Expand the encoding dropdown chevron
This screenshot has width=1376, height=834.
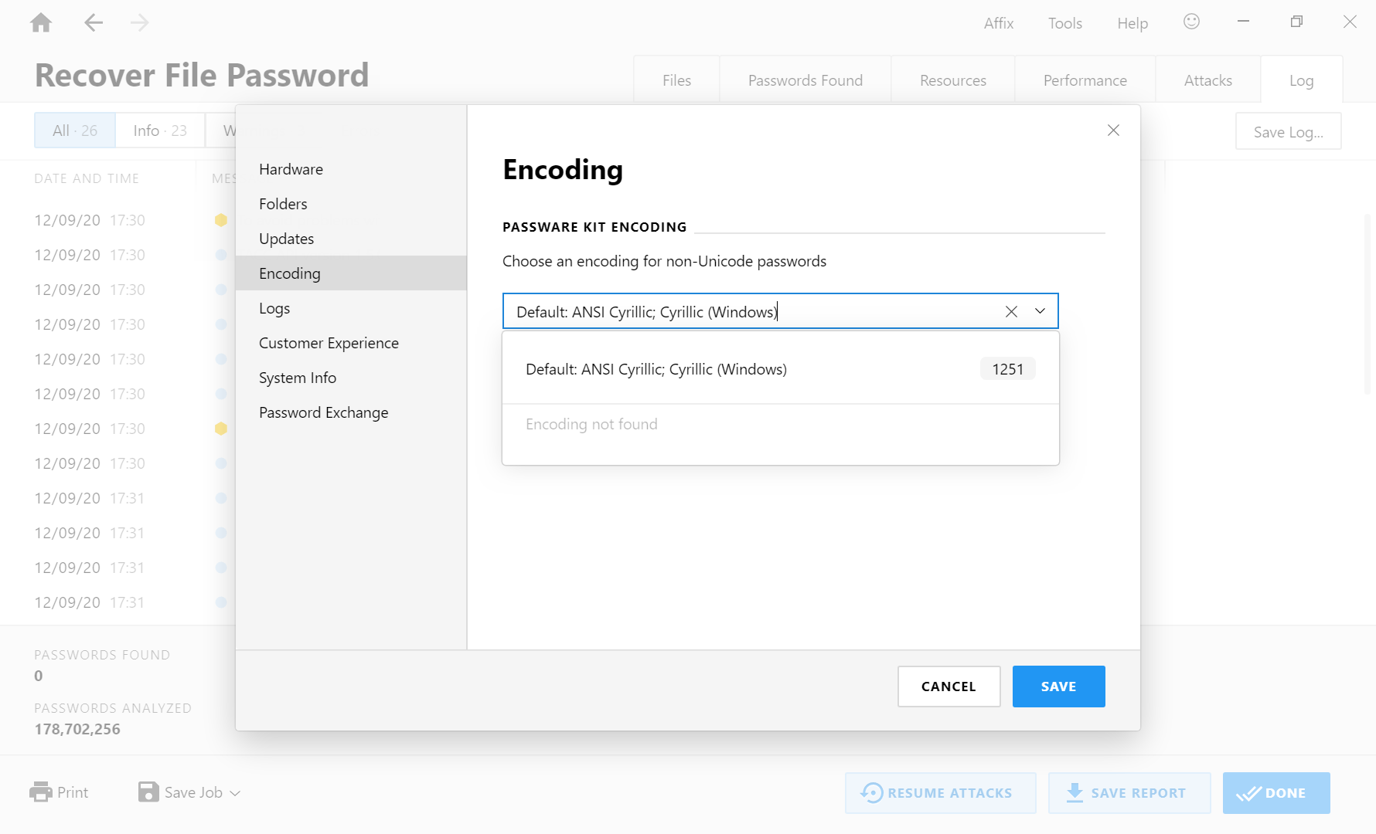coord(1039,311)
